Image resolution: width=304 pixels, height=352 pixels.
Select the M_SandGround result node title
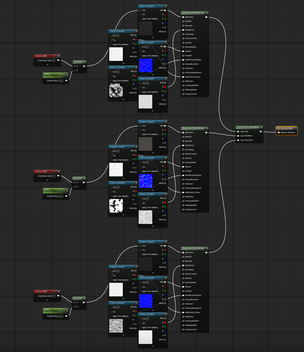tap(285, 129)
